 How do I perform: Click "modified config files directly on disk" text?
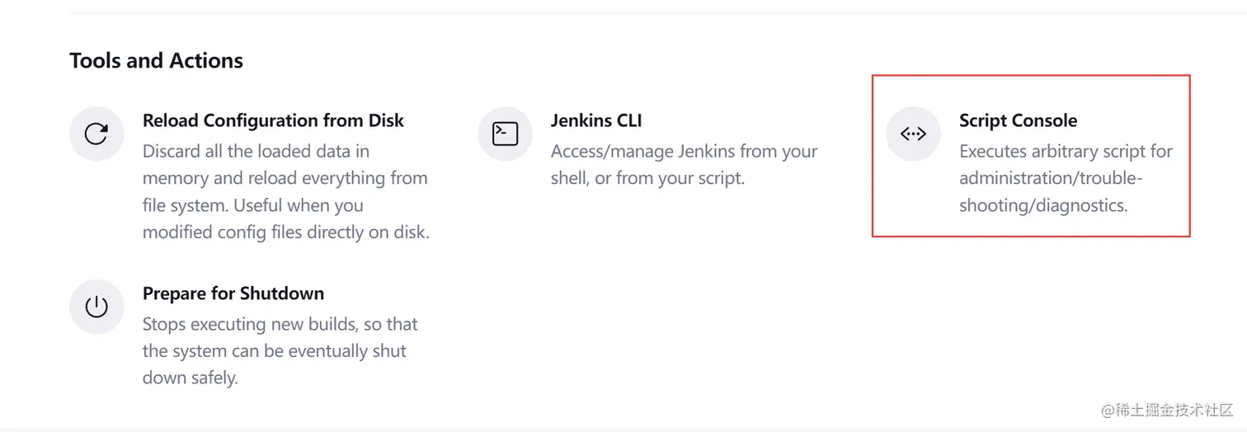[x=285, y=232]
